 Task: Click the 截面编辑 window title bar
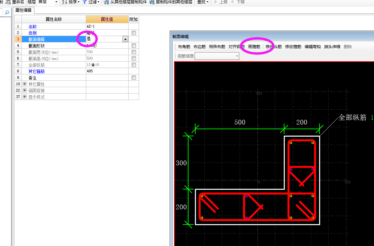[272, 36]
